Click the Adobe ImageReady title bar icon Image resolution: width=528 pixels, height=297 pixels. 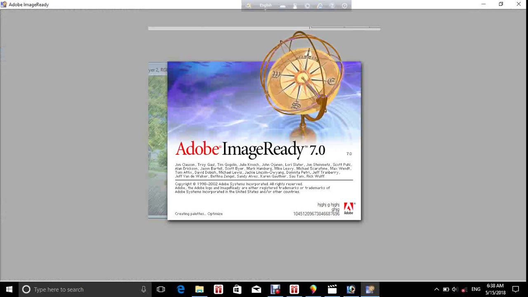[4, 5]
